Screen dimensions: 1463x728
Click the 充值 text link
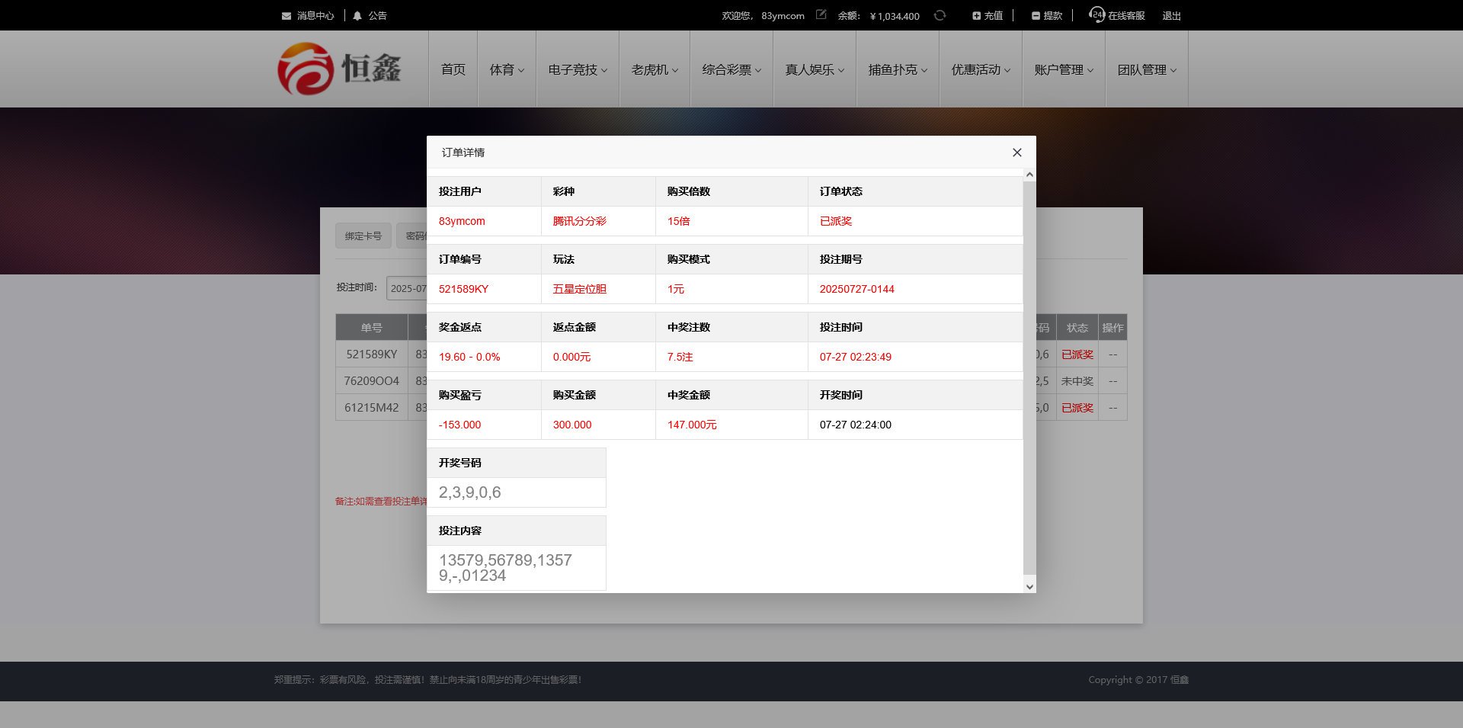tap(993, 16)
